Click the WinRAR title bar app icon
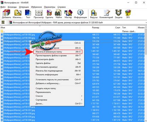This screenshot has height=122, width=147. click(2, 2)
